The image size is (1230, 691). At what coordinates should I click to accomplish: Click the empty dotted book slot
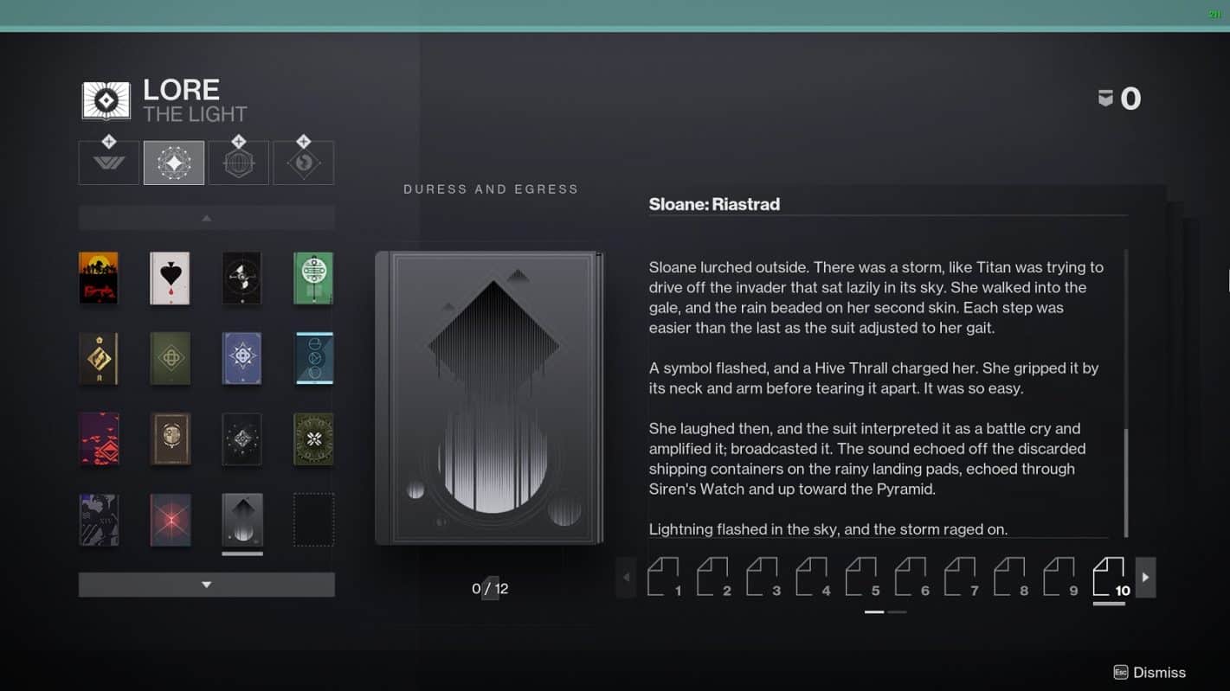coord(313,520)
